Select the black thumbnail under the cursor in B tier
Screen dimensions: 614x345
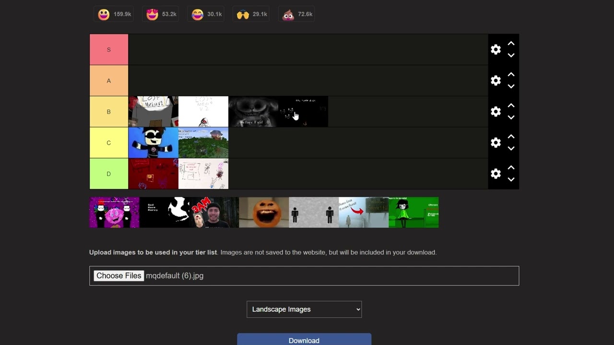pos(303,112)
